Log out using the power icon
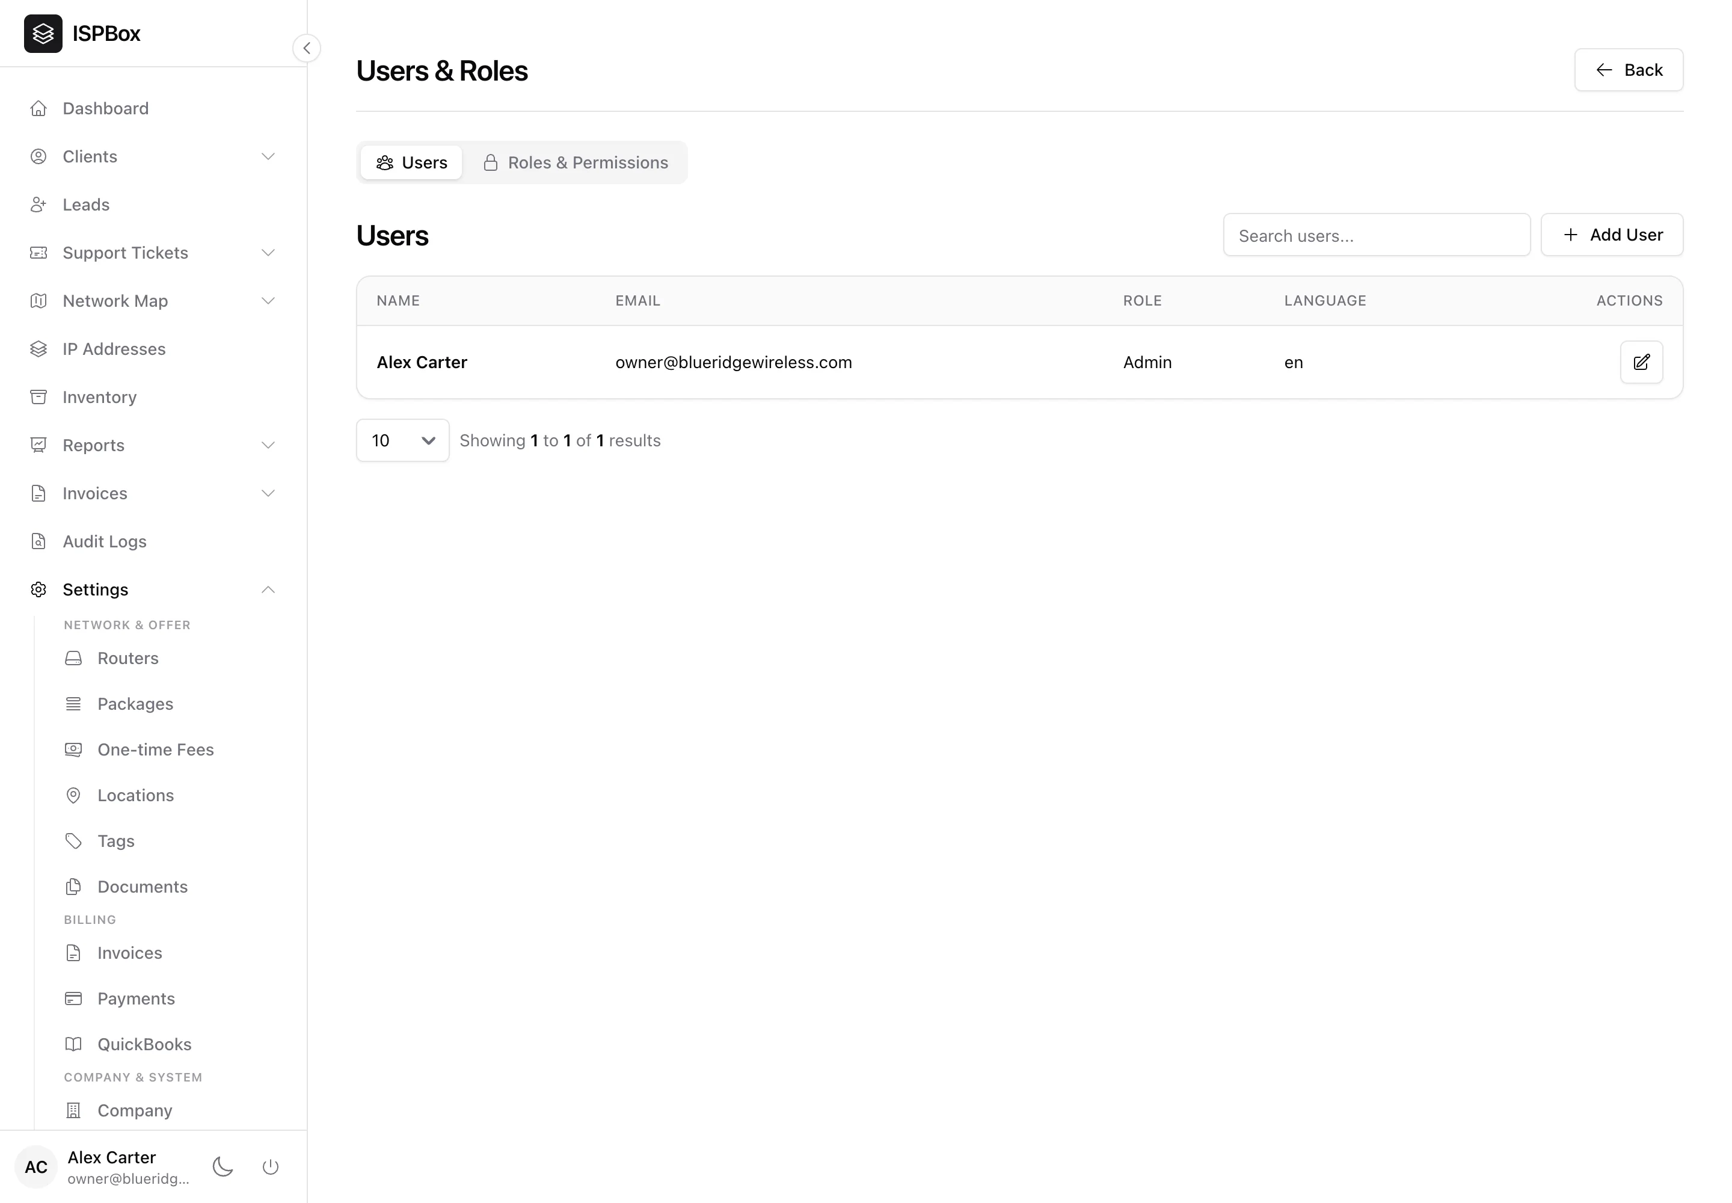This screenshot has width=1732, height=1203. tap(271, 1168)
